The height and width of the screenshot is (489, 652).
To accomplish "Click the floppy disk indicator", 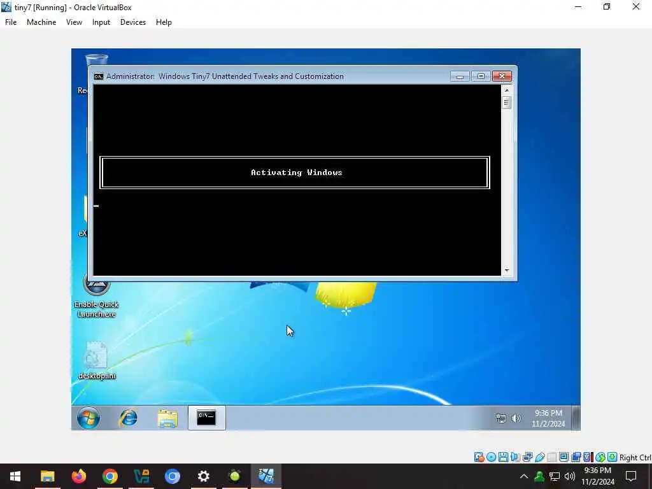I will pyautogui.click(x=503, y=457).
